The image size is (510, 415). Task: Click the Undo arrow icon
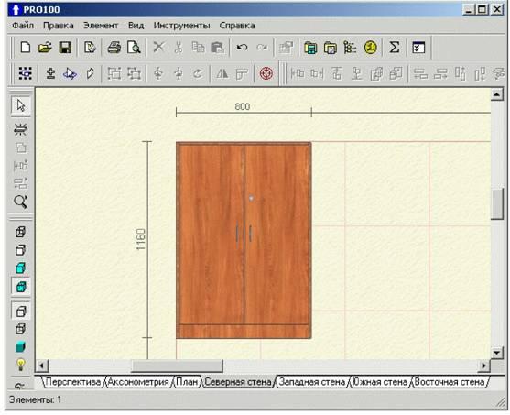(242, 48)
